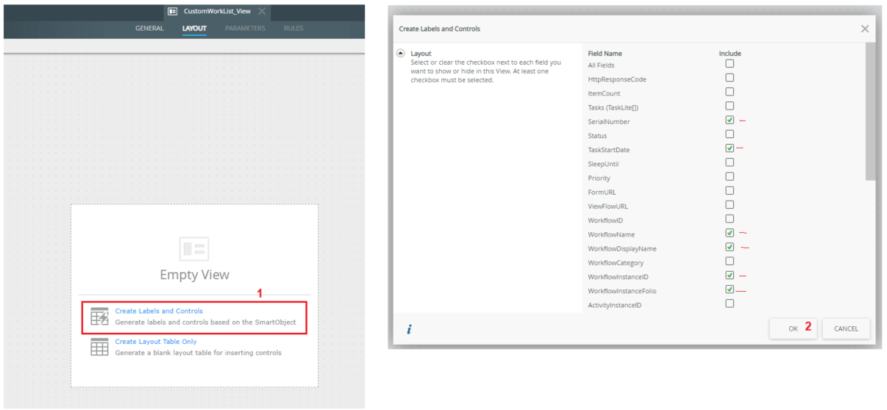Uncheck the TaskStartDate checkbox
Screen dimensions: 887x410
point(730,148)
